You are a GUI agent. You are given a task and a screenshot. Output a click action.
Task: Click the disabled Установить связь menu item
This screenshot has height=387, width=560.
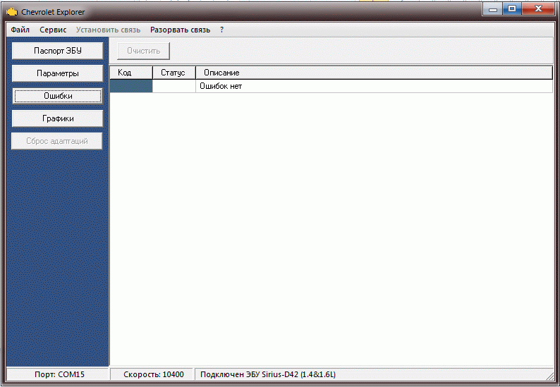108,30
